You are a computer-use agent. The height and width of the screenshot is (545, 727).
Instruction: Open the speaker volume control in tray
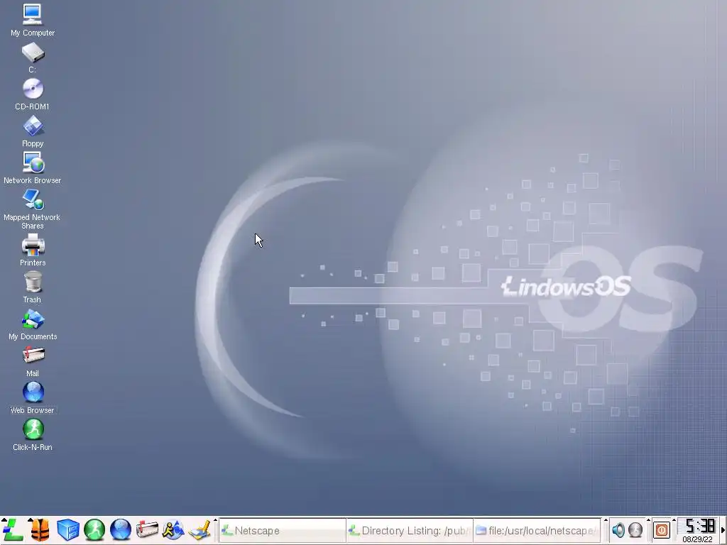618,529
